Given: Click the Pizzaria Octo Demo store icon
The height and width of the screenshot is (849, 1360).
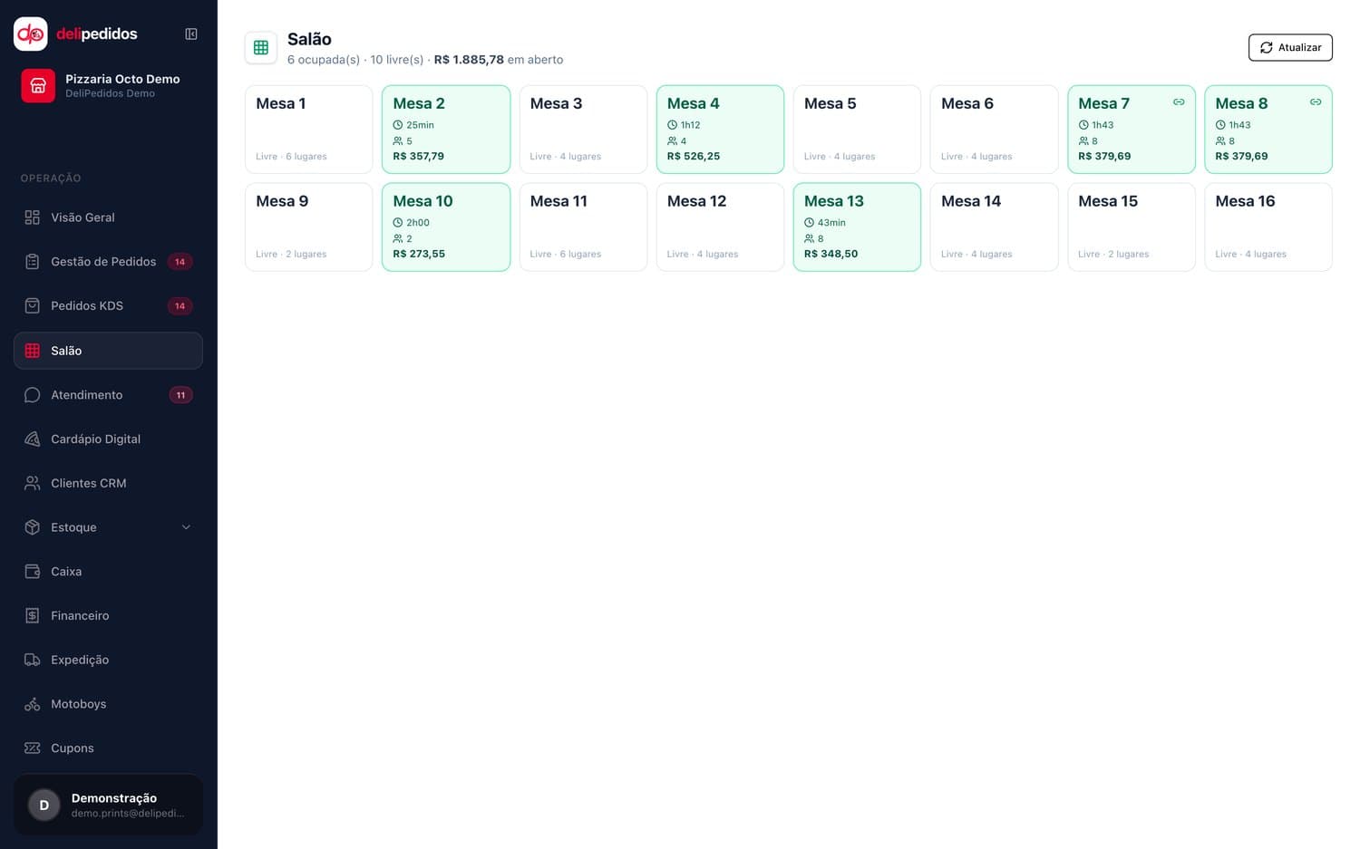Looking at the screenshot, I should point(38,85).
